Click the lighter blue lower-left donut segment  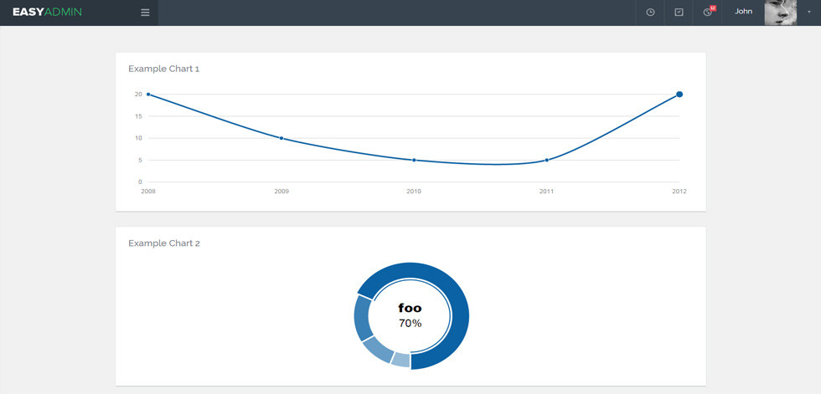[x=378, y=349]
